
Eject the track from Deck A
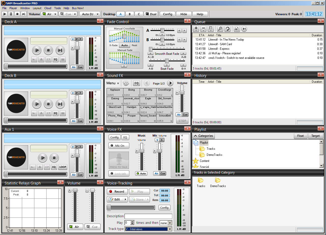tap(41, 60)
